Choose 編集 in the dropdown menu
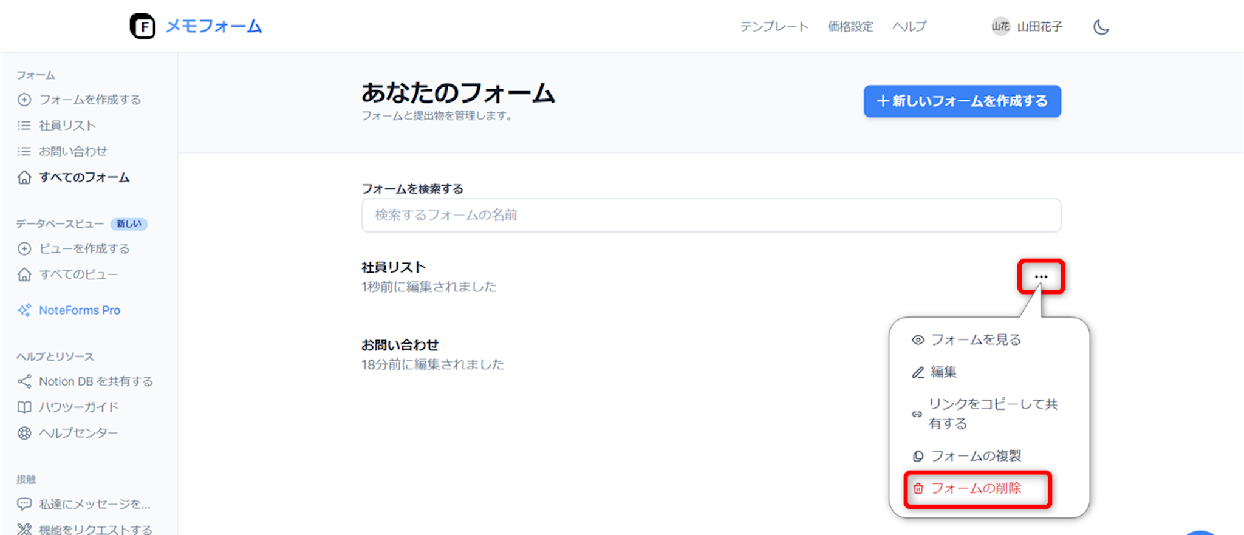The height and width of the screenshot is (535, 1244). (943, 372)
